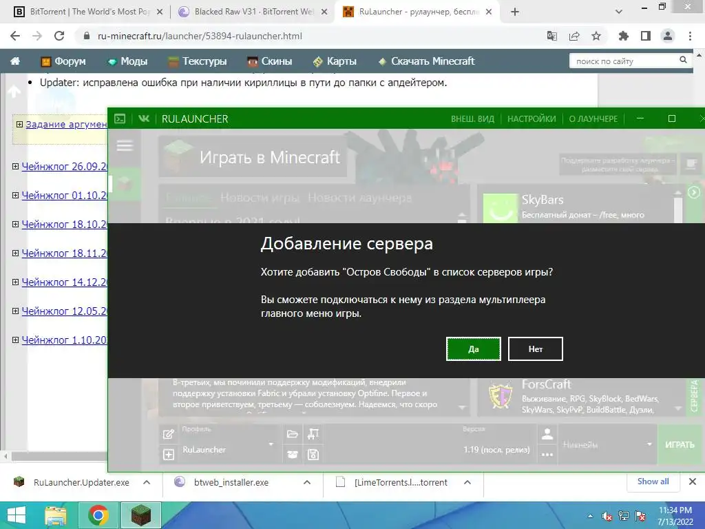The width and height of the screenshot is (705, 529).
Task: Open Chrome three-dot menu
Action: 690,36
